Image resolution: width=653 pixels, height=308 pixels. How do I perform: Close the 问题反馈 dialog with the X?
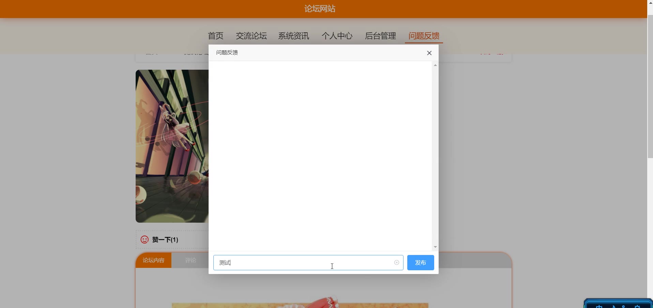point(429,53)
